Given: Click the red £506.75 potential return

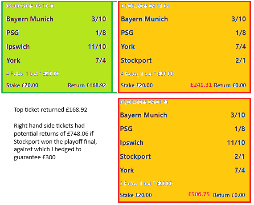Looking at the screenshot, I should pos(199,194).
